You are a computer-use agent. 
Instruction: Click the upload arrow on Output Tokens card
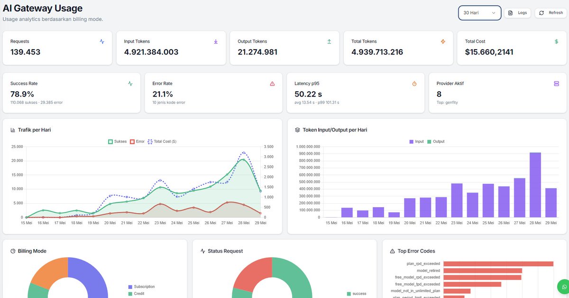click(x=330, y=42)
